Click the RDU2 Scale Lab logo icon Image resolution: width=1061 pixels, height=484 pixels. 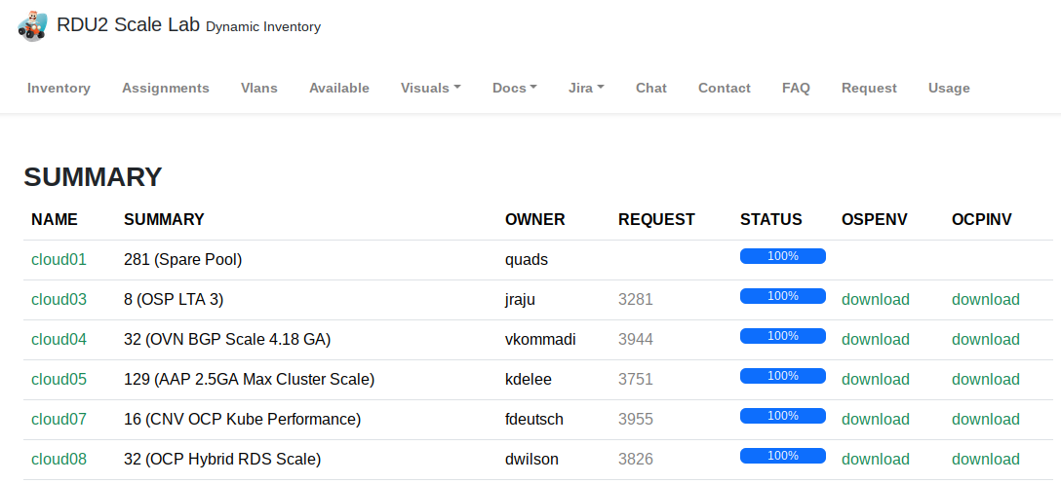32,25
